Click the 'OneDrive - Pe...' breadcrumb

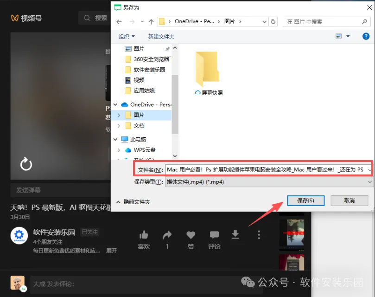pyautogui.click(x=194, y=21)
